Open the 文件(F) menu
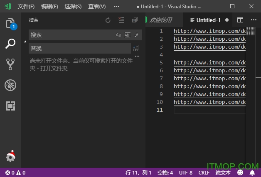This screenshot has height=177, width=261. tap(26, 7)
